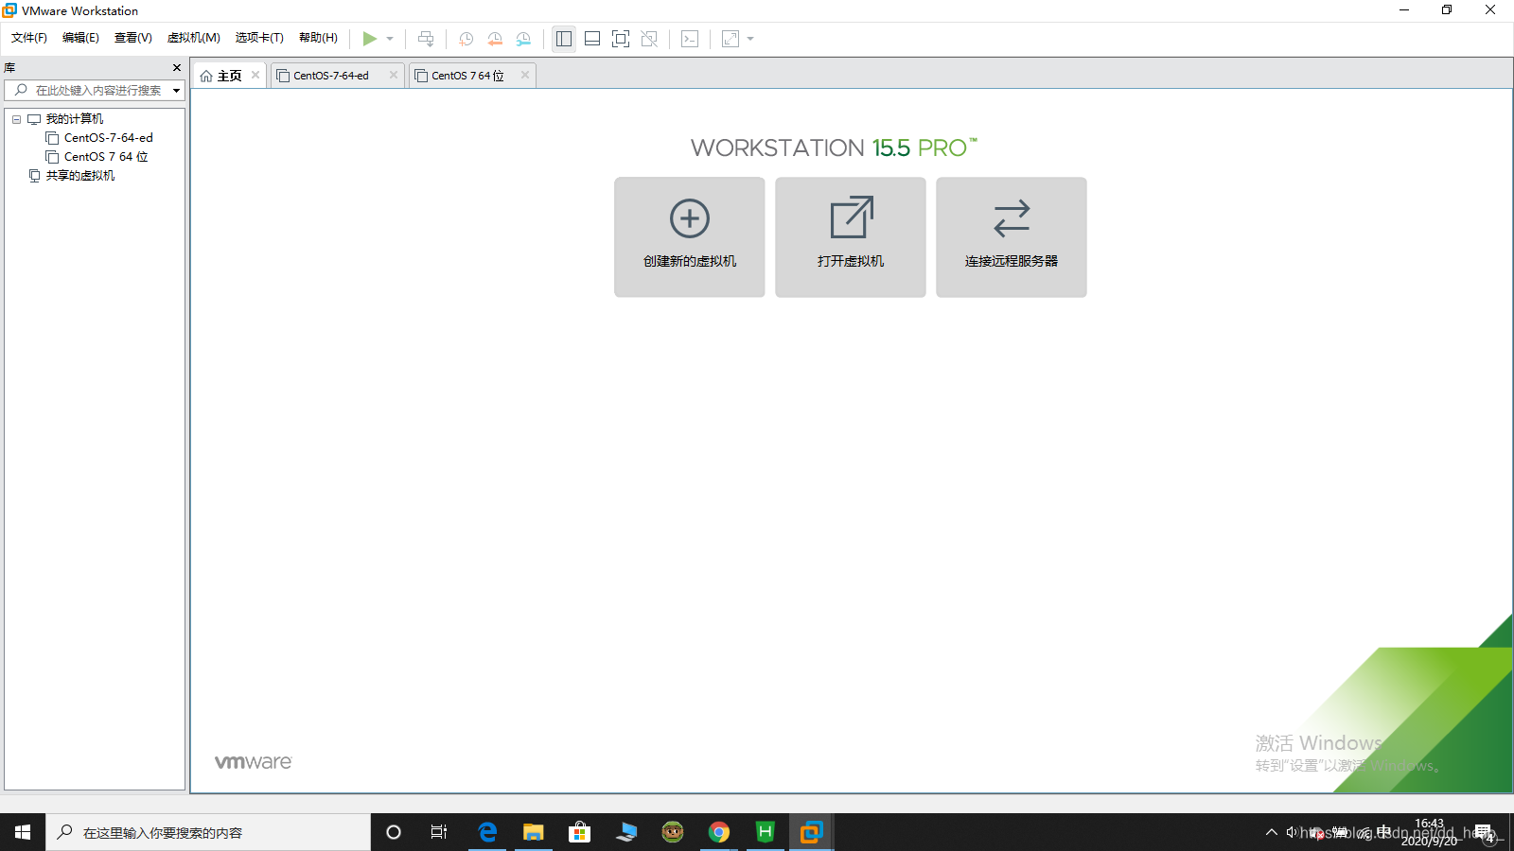Image resolution: width=1514 pixels, height=851 pixels.
Task: Open File Explorer from the taskbar
Action: (x=534, y=832)
